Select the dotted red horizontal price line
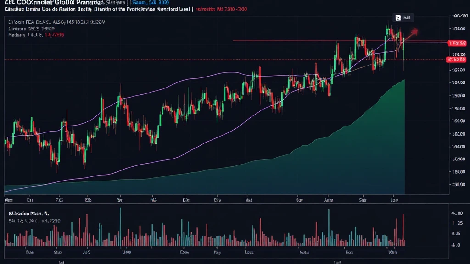Image resolution: width=470 pixels, height=264 pixels. tap(138, 60)
